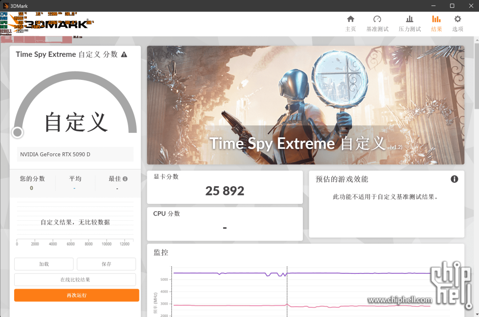The image size is (479, 317).
Task: Click the 显卡分数 25 892 score value
Action: tap(225, 191)
